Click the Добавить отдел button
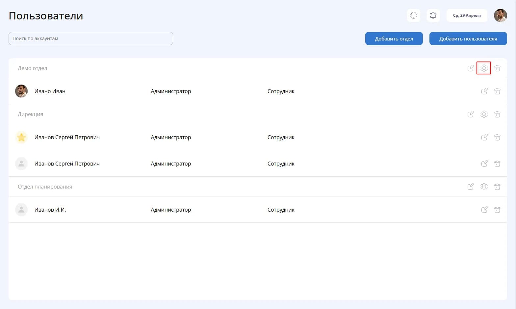 394,39
